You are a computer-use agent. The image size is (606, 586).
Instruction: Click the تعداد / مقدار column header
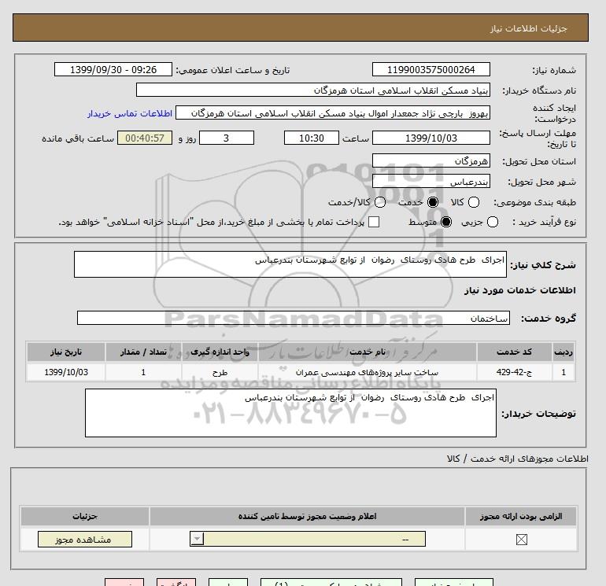point(143,352)
